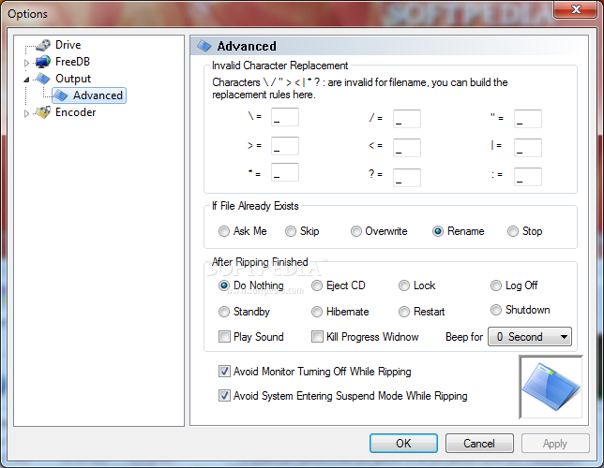Expand the Encoder tree node
The width and height of the screenshot is (604, 468).
point(26,113)
